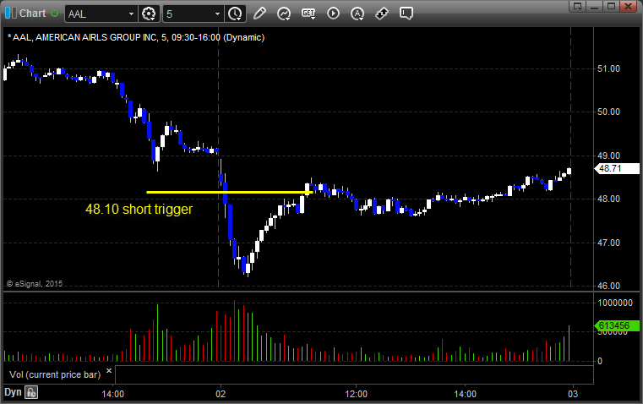Viewport: 643px width, 404px height.
Task: Toggle the lock icon next to Dyn
Action: [31, 392]
